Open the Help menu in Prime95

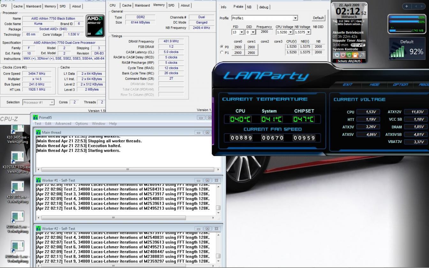tap(113, 123)
